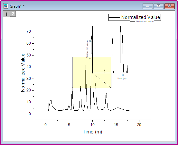Select the main Normalized Value y-axis title
178x145 pixels.
[x=23, y=73]
